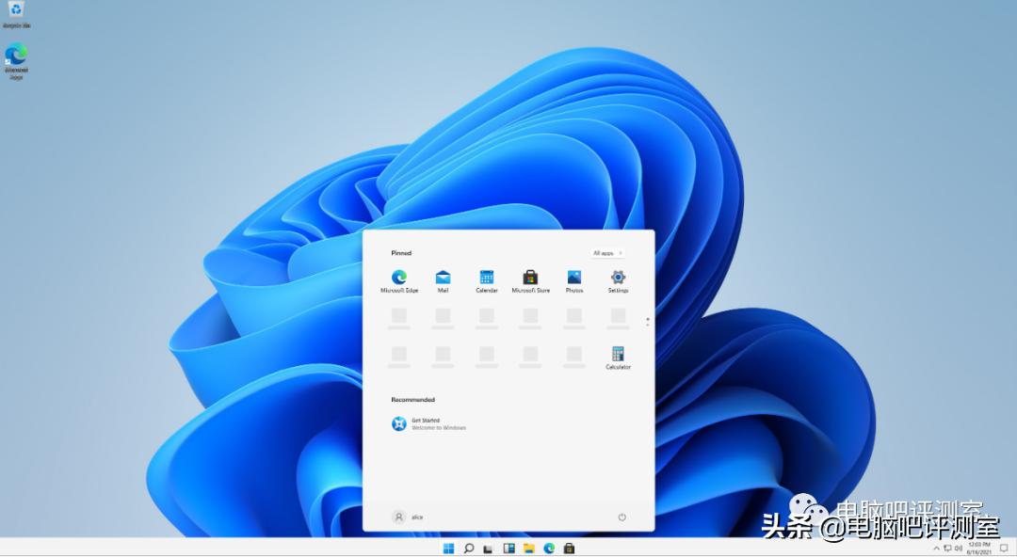The image size is (1017, 557).
Task: Expand the All apps list
Action: tap(607, 252)
